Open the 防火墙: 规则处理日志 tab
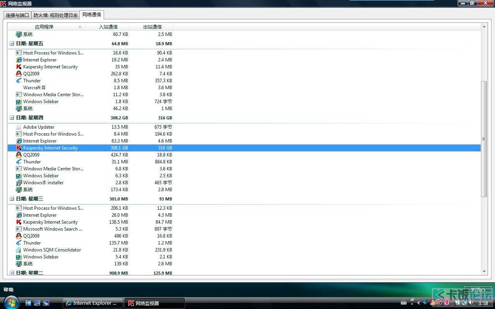Screen dimensions: 495x309 [55, 15]
